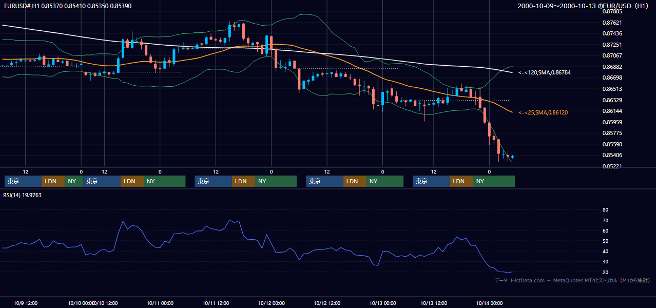This screenshot has width=656, height=308.
Task: Click price axis label 0.85775
Action: [x=612, y=133]
